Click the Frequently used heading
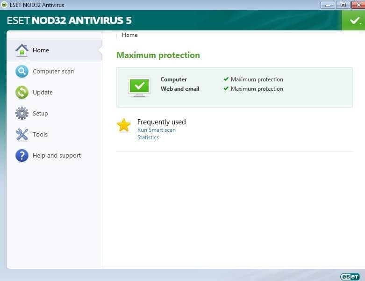365x281 pixels. click(x=162, y=122)
